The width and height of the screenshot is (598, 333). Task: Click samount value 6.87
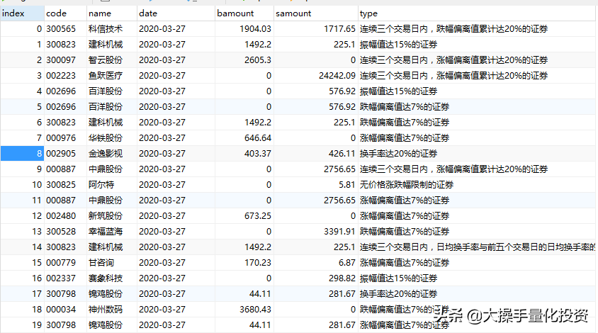pyautogui.click(x=347, y=262)
